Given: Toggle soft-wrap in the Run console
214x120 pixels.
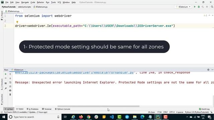Looking at the screenshot, I should (x=10, y=82).
